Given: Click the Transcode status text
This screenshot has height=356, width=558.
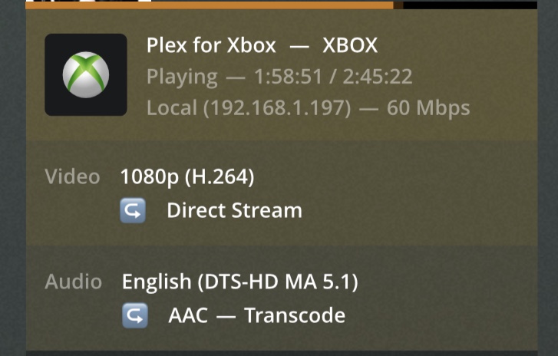Looking at the screenshot, I should click(295, 315).
